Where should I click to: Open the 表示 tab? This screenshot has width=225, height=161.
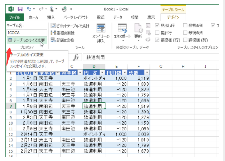coord(151,17)
